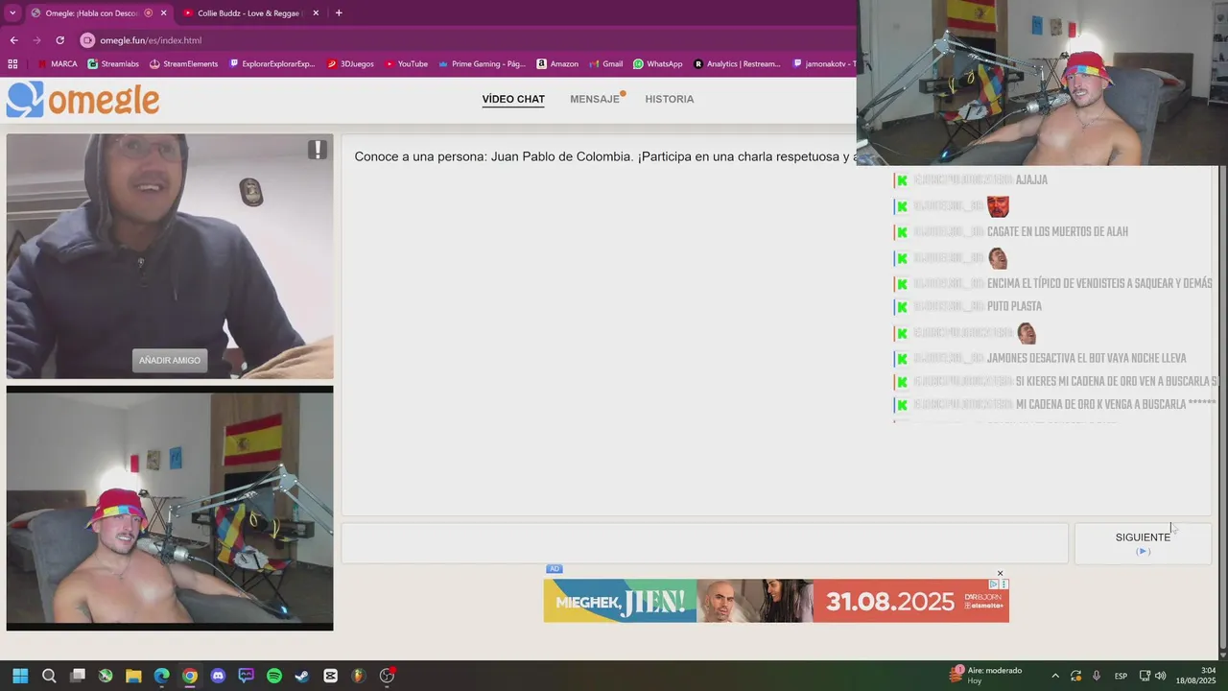Close the banner ad with X
Viewport: 1228px width, 691px height.
point(1000,573)
